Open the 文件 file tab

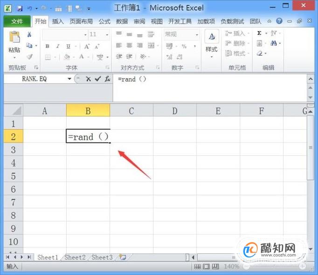tap(17, 21)
